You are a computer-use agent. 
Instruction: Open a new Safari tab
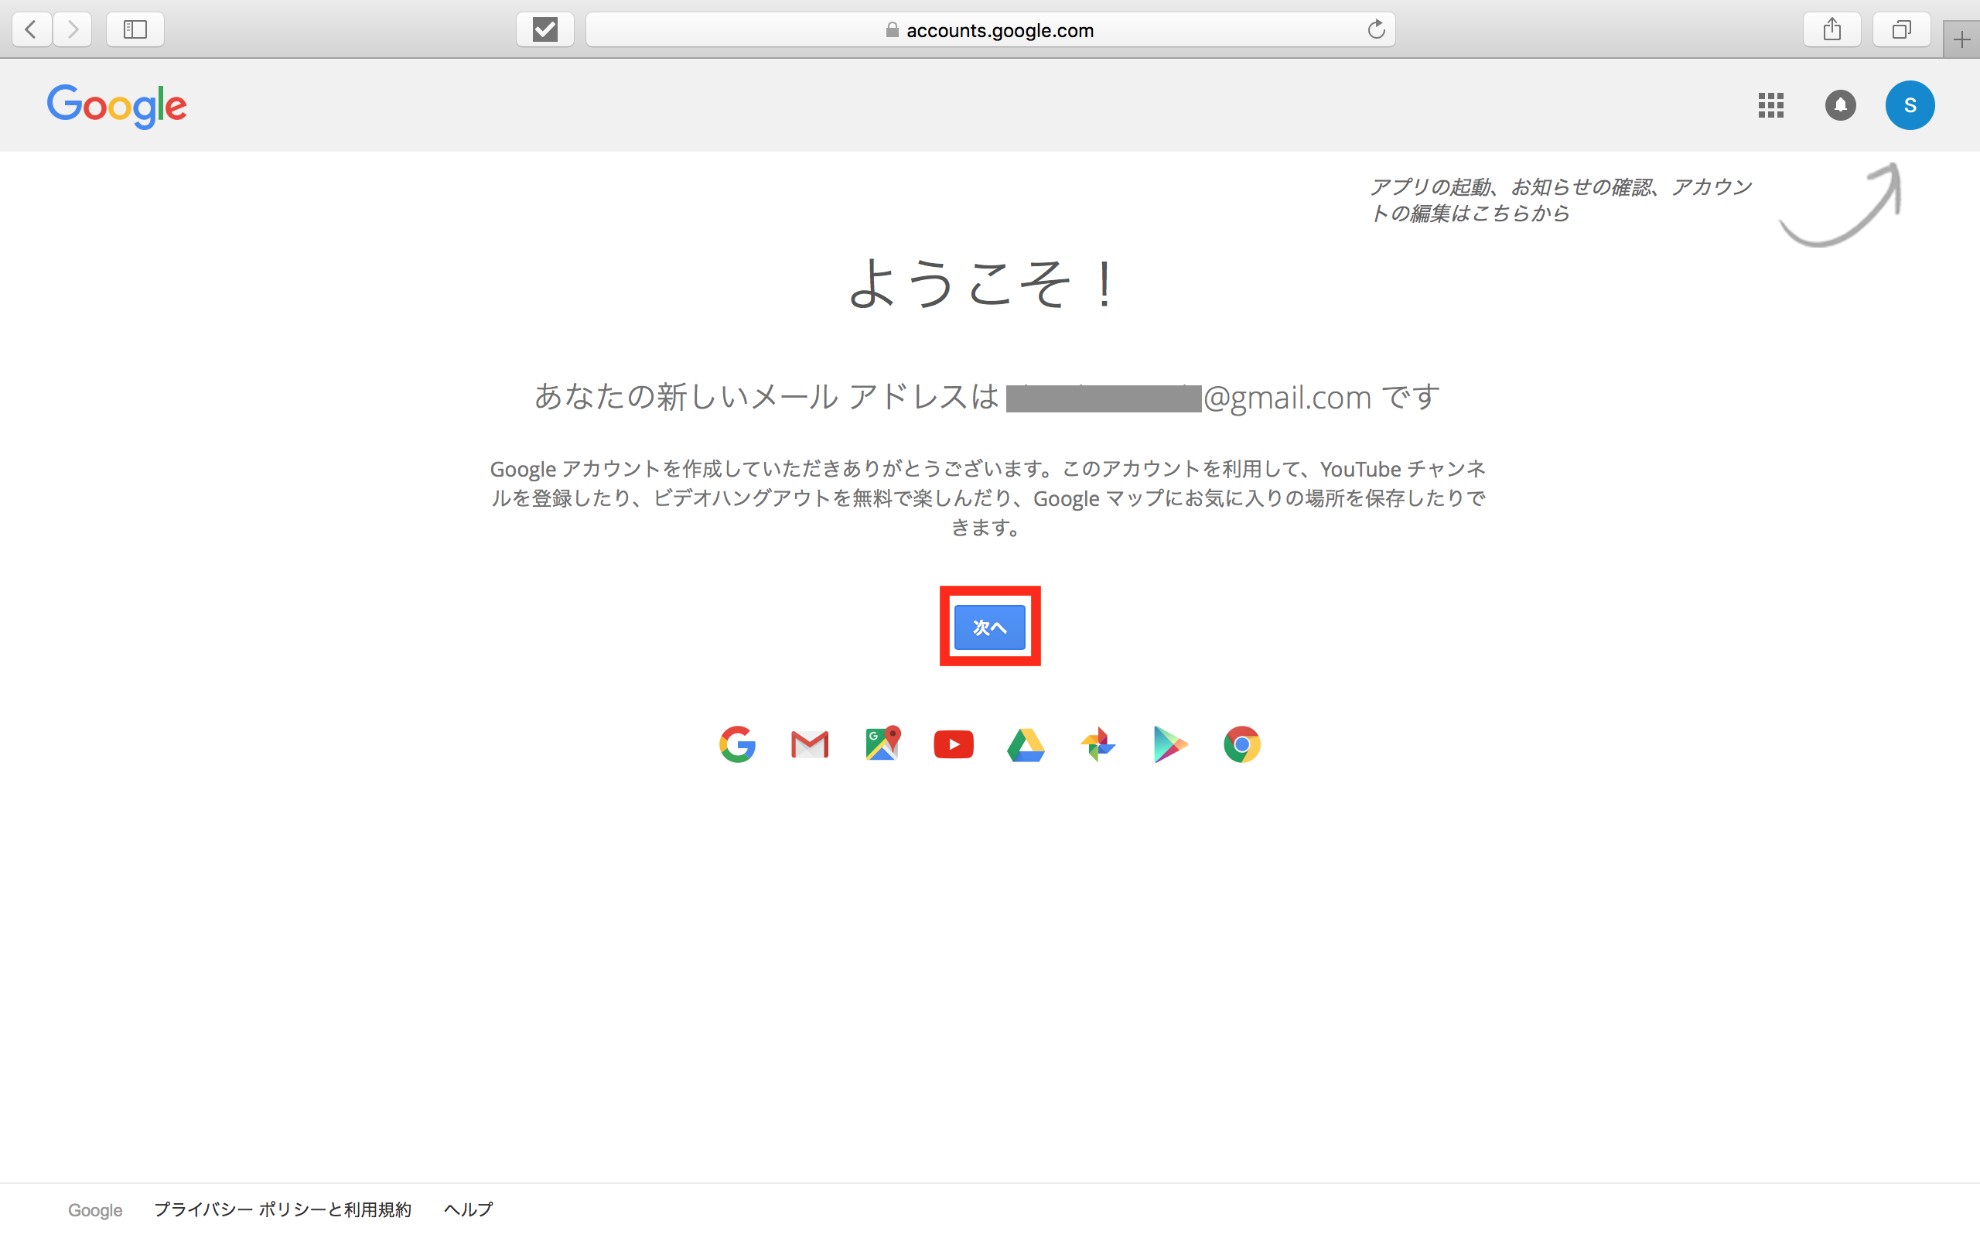click(1961, 39)
